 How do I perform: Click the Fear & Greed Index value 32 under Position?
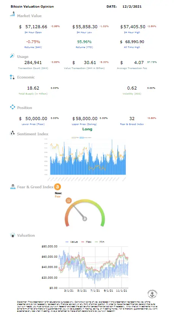pyautogui.click(x=132, y=119)
